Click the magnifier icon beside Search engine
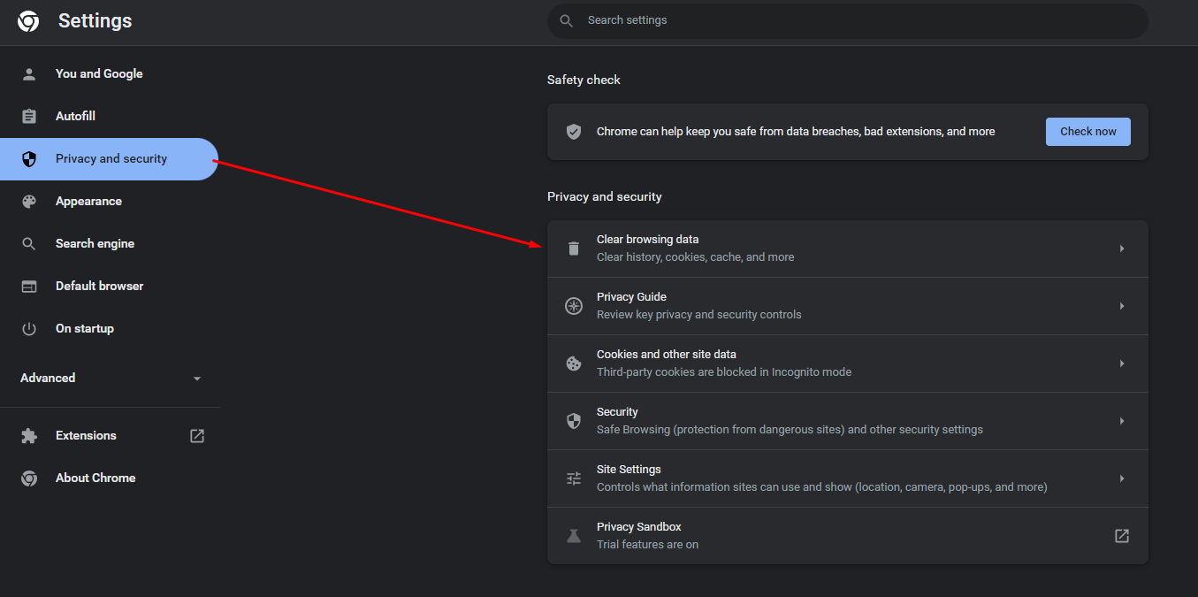This screenshot has width=1198, height=597. point(29,244)
